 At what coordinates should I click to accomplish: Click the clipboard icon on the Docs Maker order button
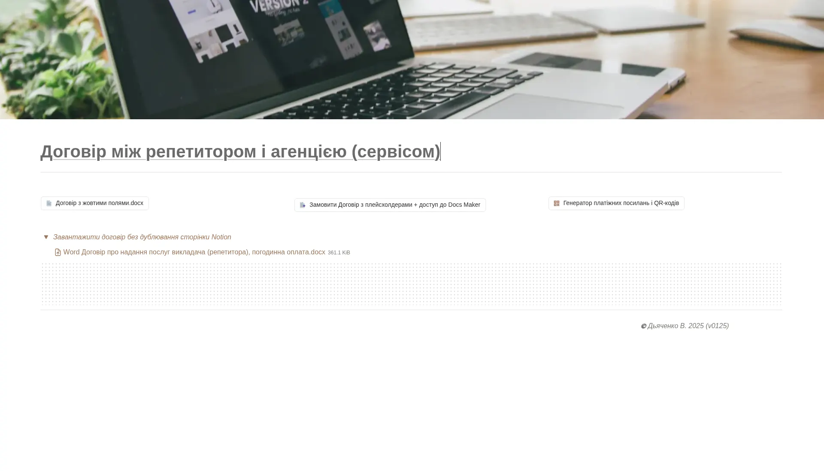pyautogui.click(x=303, y=205)
